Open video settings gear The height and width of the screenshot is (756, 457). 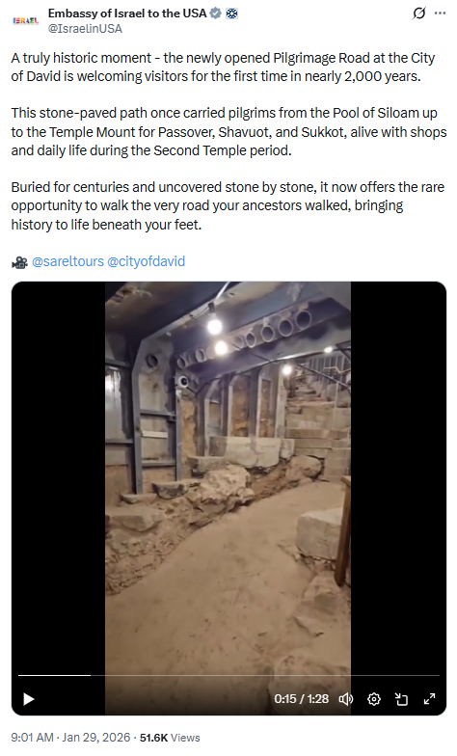tap(374, 698)
